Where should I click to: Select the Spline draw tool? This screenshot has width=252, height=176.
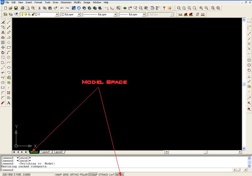point(9,62)
